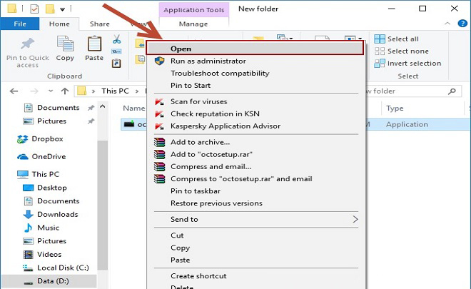Open Music under This PC
This screenshot has height=289, width=471.
point(48,228)
